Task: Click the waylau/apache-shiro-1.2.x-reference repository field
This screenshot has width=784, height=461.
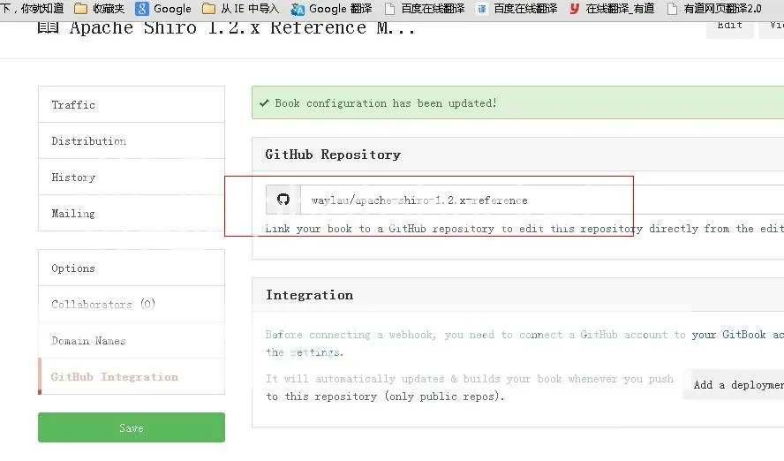Action: pos(542,200)
